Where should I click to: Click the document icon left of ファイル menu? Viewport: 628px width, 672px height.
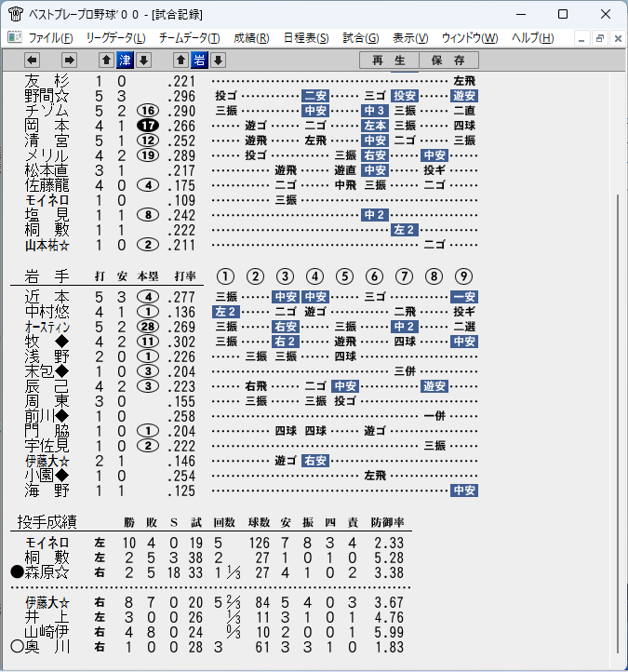(x=15, y=38)
